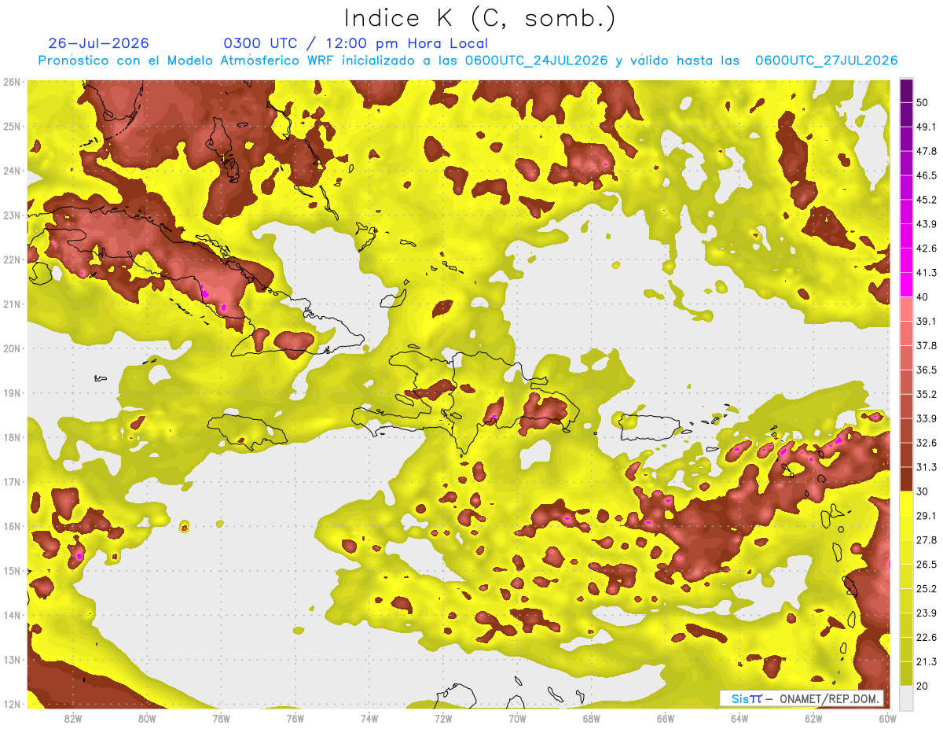Click the longitude axis label "70W"
Image resolution: width=943 pixels, height=729 pixels.
(x=517, y=718)
